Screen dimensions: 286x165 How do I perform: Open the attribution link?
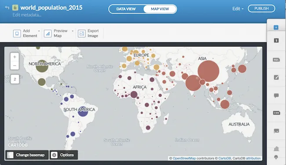(x=253, y=158)
